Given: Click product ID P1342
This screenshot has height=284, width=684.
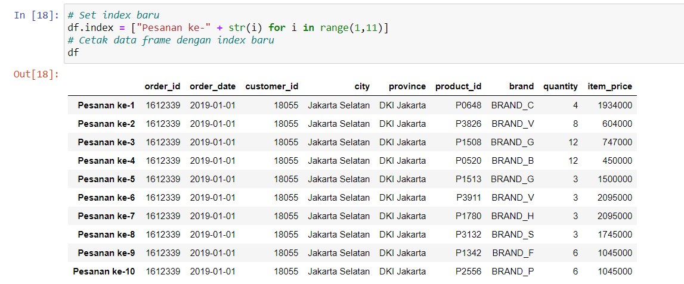Looking at the screenshot, I should coord(469,253).
